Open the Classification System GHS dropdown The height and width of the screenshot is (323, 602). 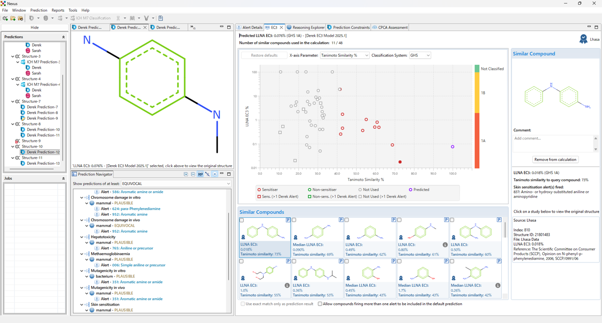[x=420, y=55]
